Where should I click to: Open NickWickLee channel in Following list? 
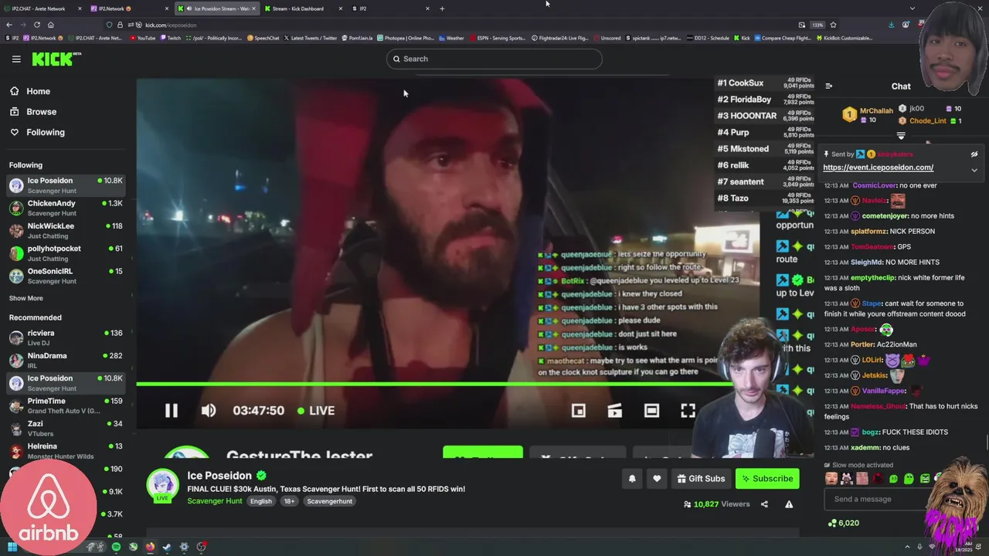66,230
